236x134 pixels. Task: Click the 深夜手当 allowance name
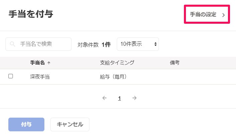pos(40,77)
